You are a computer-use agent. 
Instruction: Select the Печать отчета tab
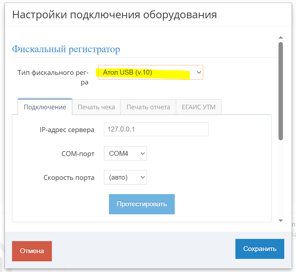[x=148, y=107]
